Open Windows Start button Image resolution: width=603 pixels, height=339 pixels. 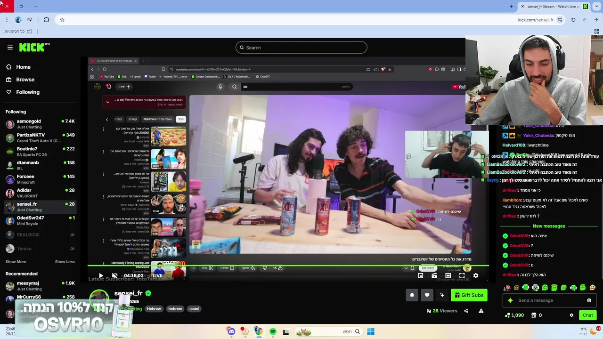[x=371, y=332]
